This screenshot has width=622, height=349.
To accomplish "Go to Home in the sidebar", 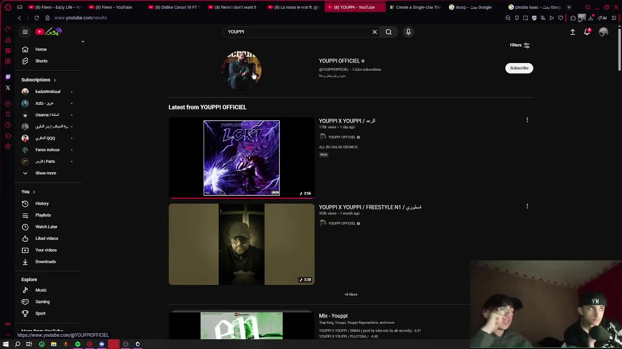I will [x=48, y=49].
